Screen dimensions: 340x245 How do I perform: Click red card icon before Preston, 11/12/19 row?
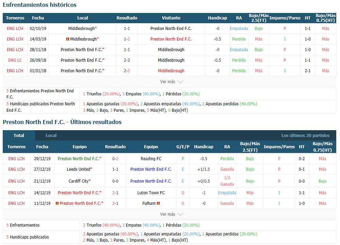point(57,203)
